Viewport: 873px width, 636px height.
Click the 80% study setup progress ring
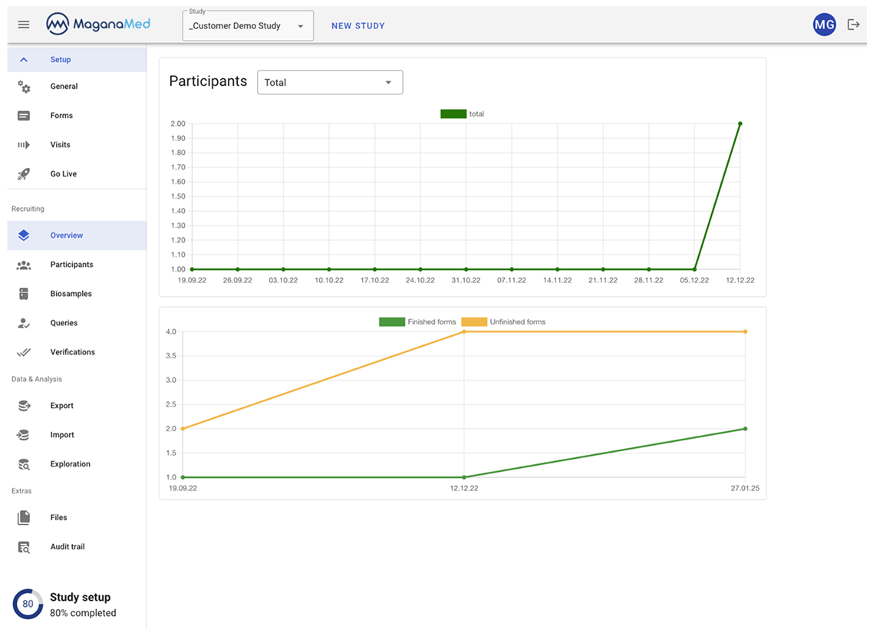click(x=28, y=604)
